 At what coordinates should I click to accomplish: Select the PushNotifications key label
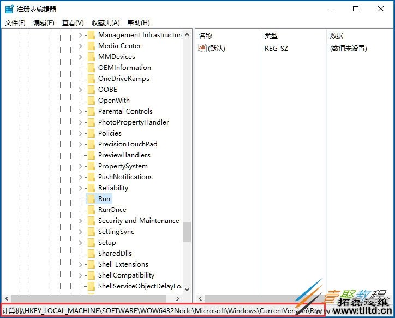click(x=125, y=177)
